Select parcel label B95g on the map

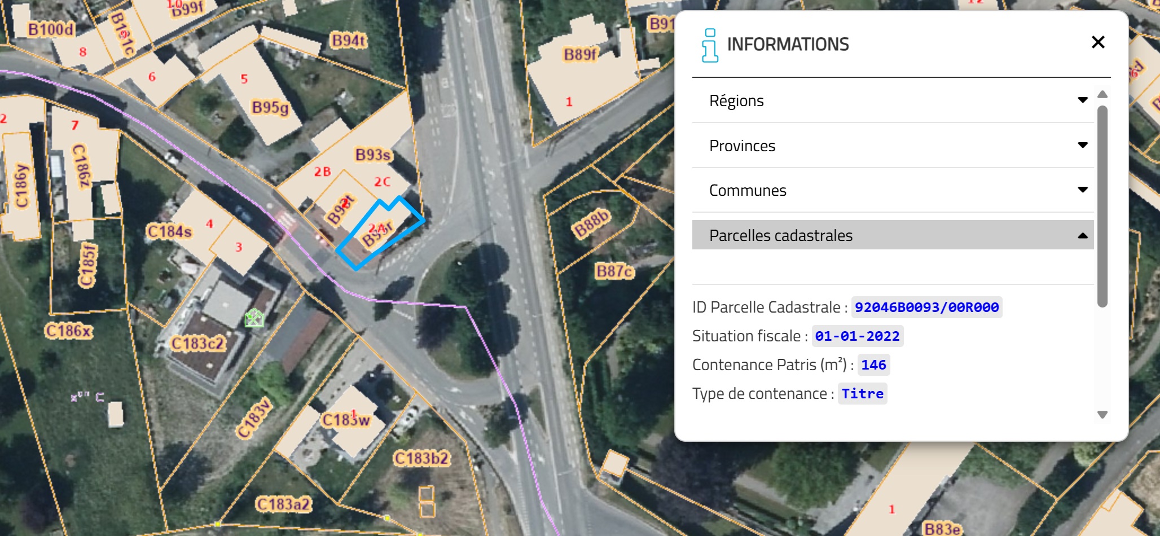coord(270,107)
